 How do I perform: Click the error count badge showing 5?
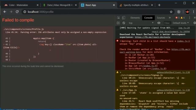(178, 18)
